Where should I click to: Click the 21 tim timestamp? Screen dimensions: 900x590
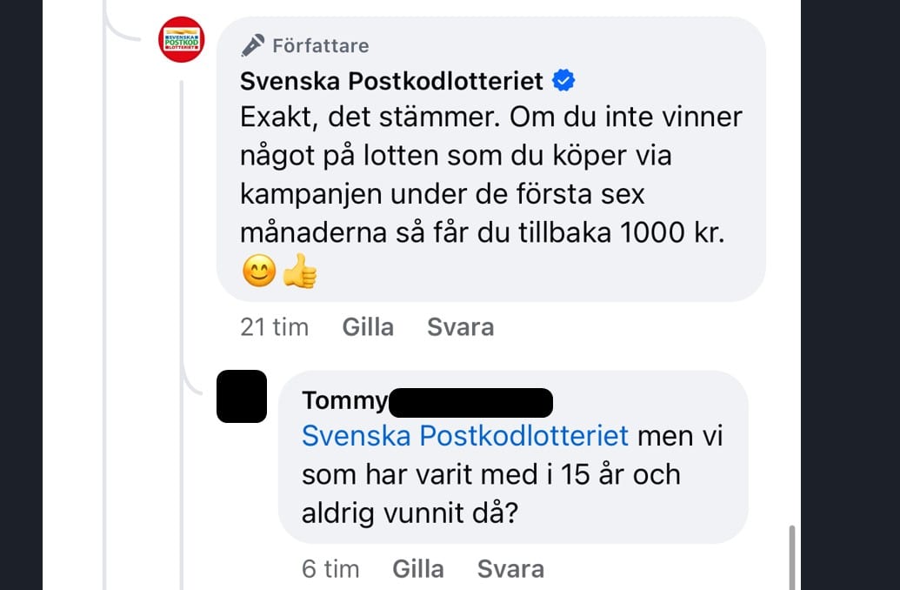[x=274, y=327]
